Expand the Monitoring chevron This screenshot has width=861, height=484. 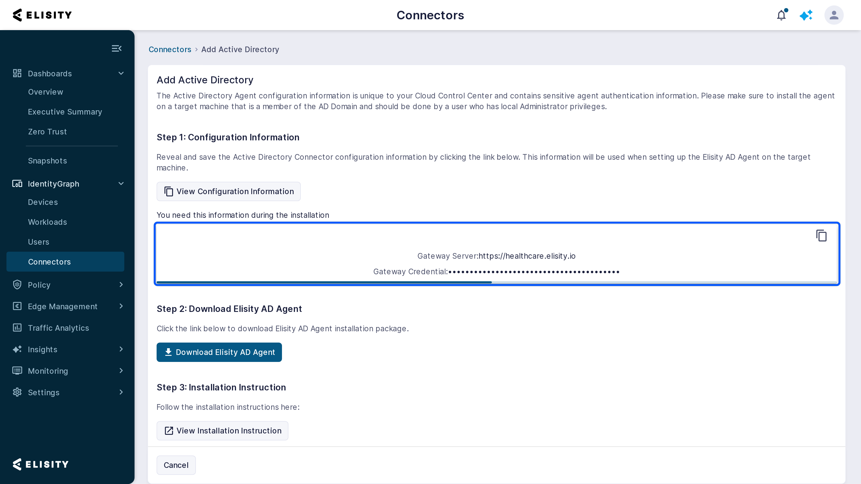pyautogui.click(x=121, y=371)
